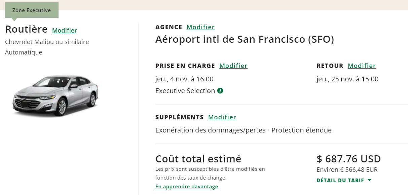Open the En apprendre davantage link
This screenshot has height=195, width=408.
point(187,187)
